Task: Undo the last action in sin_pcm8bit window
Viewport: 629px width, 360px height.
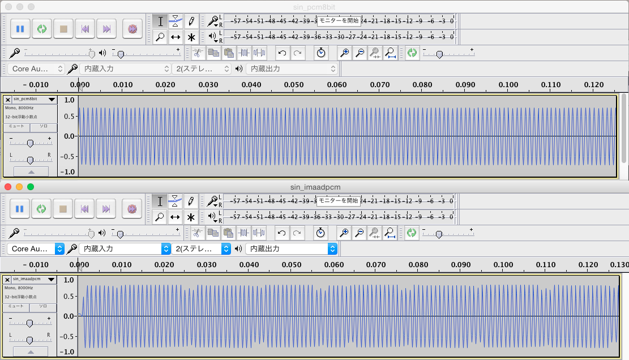Action: point(282,53)
